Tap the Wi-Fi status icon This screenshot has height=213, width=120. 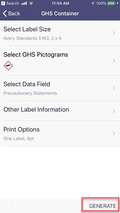(31, 3)
